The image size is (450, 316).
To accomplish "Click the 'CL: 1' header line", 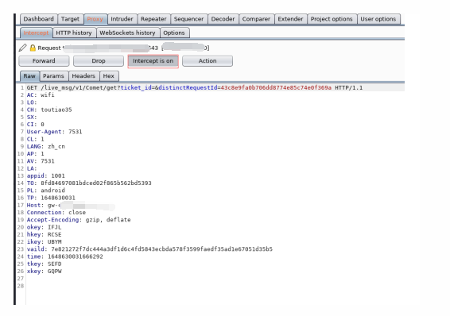I will [35, 139].
